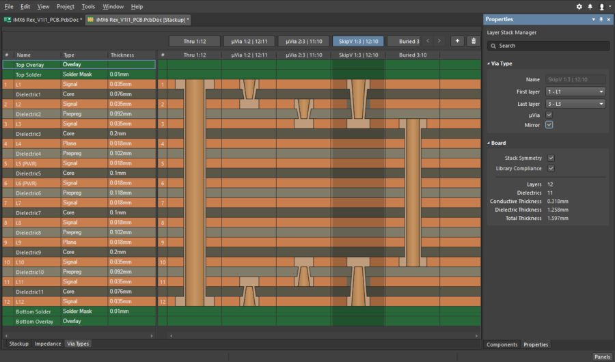
Task: Switch to the Impedance tab
Action: click(48, 344)
